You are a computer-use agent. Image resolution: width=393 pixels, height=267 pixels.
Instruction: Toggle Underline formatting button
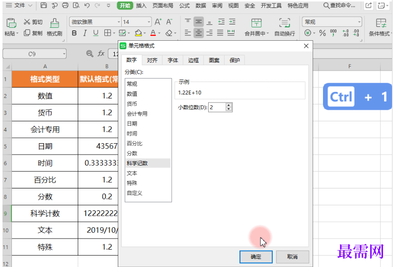95,33
